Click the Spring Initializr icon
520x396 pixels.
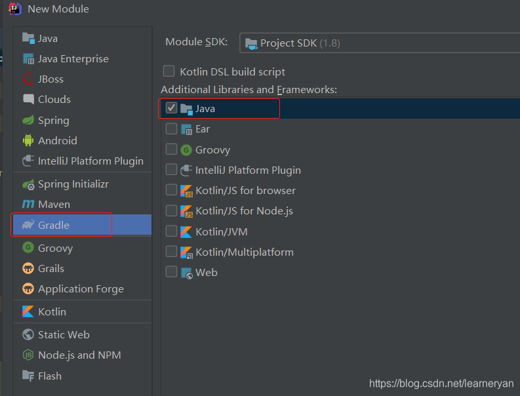(28, 184)
